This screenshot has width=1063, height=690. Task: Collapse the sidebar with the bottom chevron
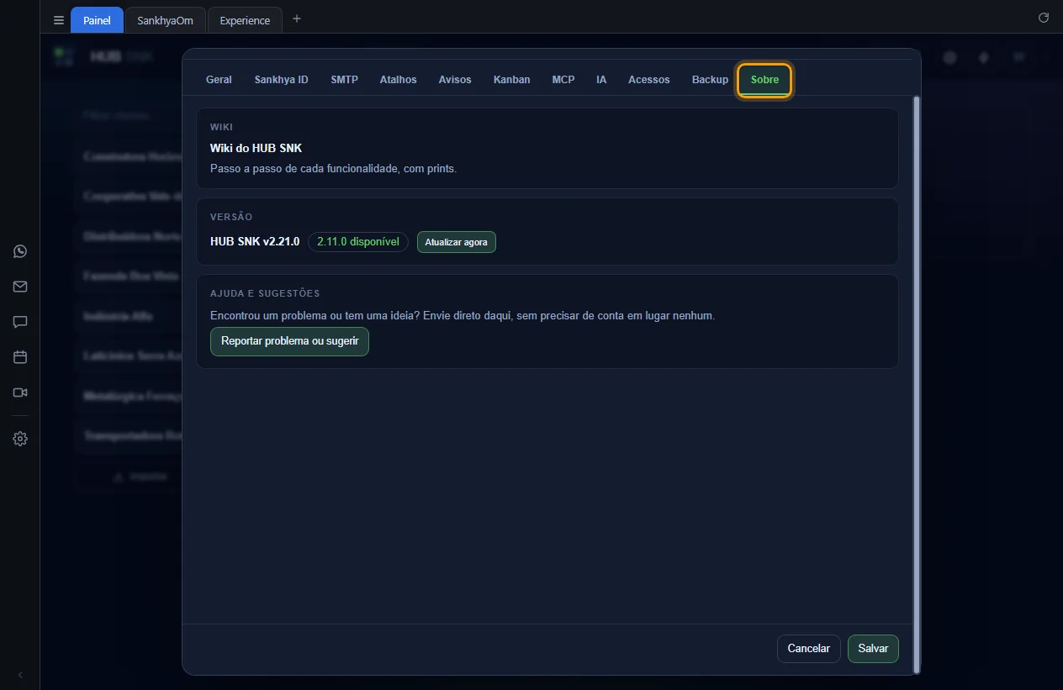pyautogui.click(x=20, y=675)
